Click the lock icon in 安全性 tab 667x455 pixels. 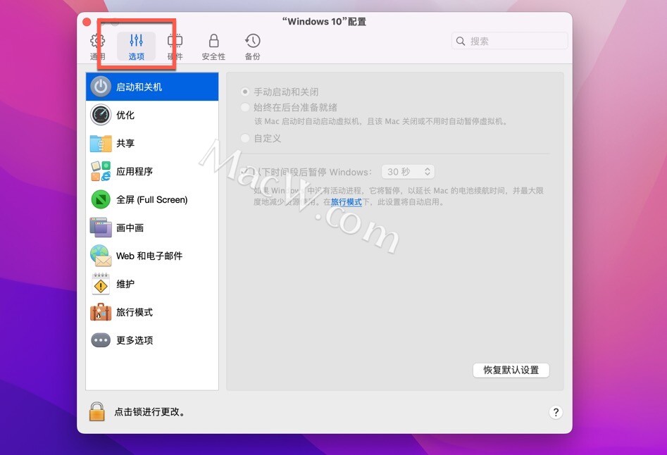pos(213,41)
